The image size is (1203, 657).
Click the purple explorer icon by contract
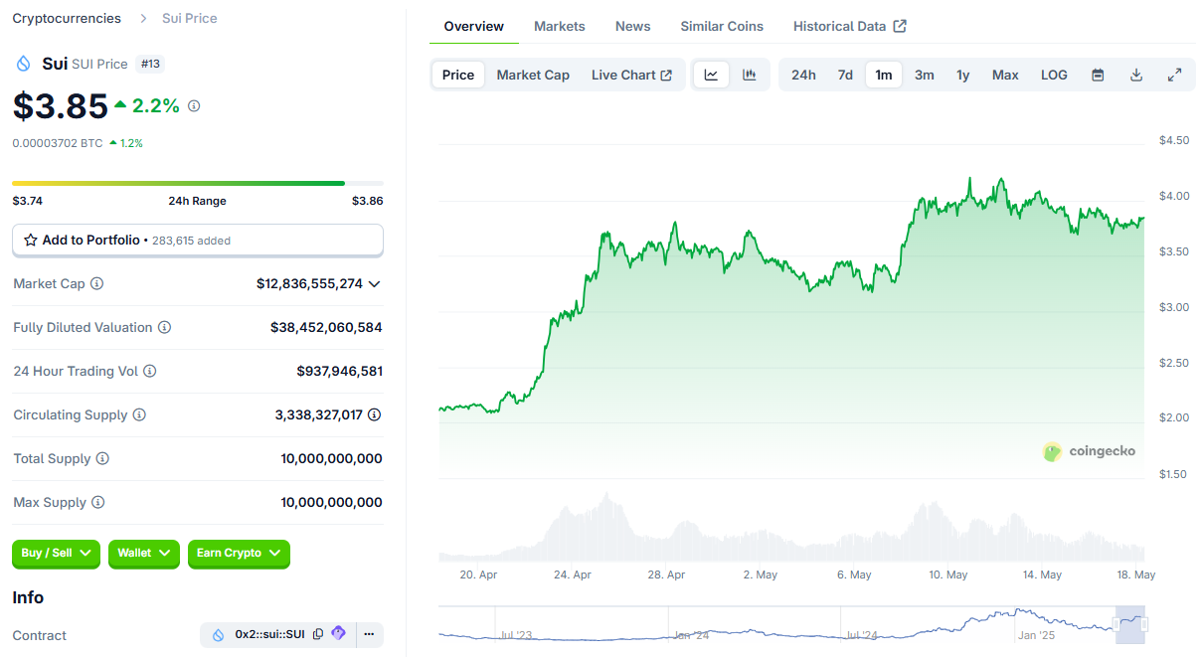tap(338, 633)
